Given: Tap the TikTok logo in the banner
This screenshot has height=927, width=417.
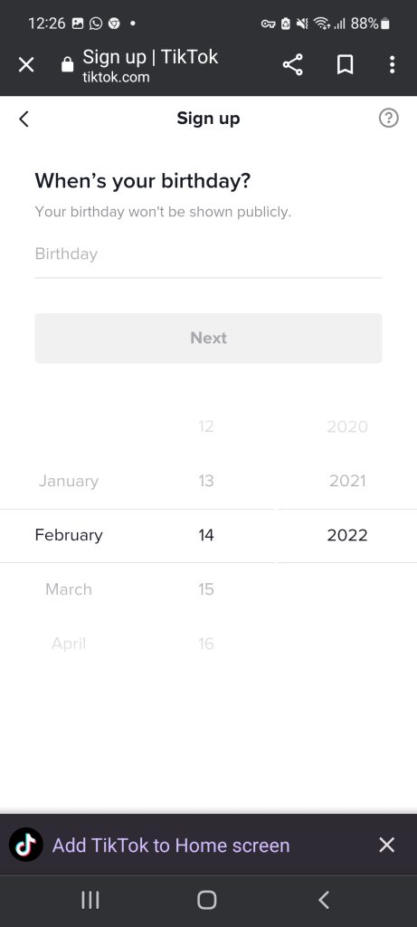Looking at the screenshot, I should tap(26, 845).
